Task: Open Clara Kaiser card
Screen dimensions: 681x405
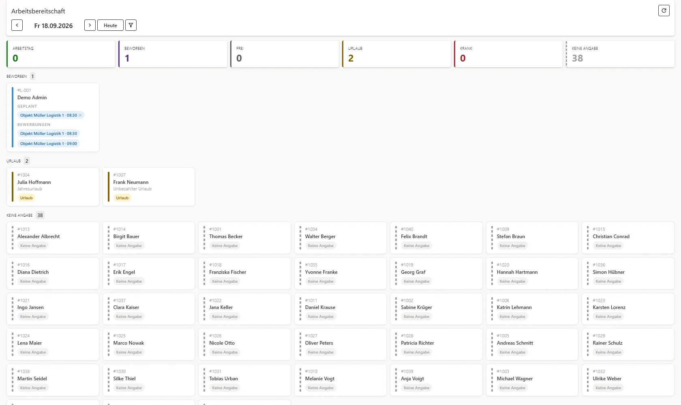Action: pyautogui.click(x=149, y=309)
